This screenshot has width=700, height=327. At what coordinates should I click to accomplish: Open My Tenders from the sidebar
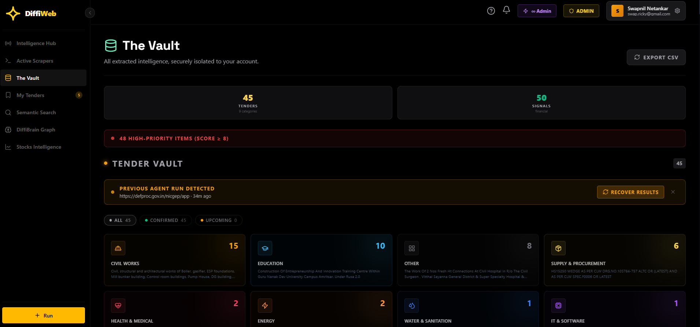44,95
